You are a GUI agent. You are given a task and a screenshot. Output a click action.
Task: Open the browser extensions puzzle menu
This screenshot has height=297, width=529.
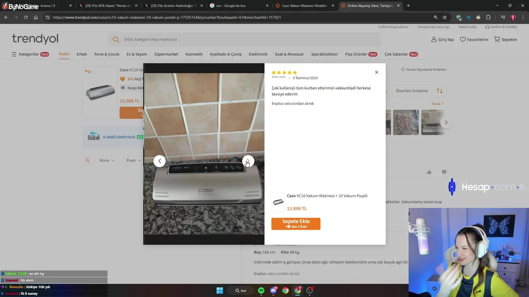(488, 17)
